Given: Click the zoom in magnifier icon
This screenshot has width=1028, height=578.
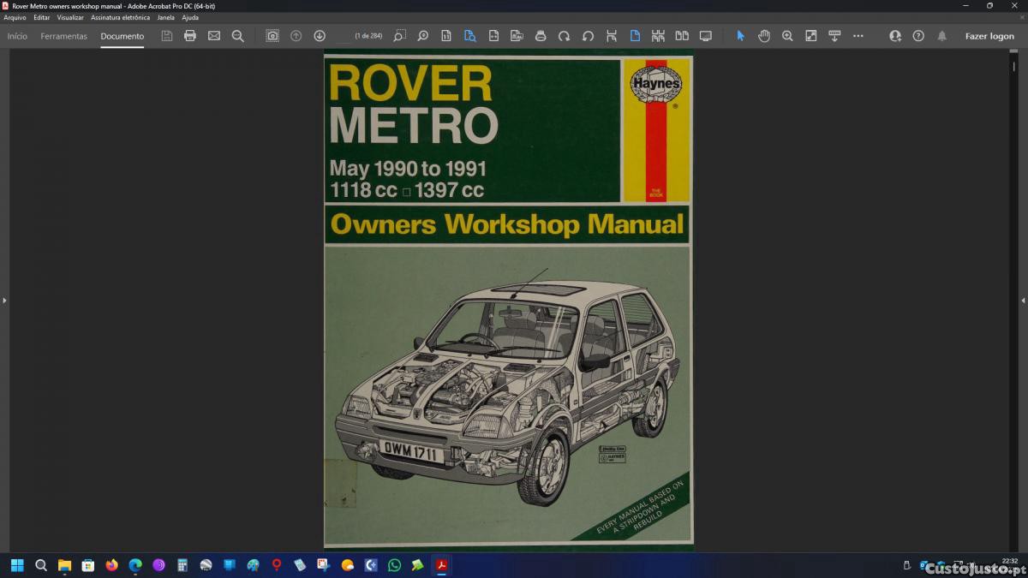Looking at the screenshot, I should tap(787, 36).
